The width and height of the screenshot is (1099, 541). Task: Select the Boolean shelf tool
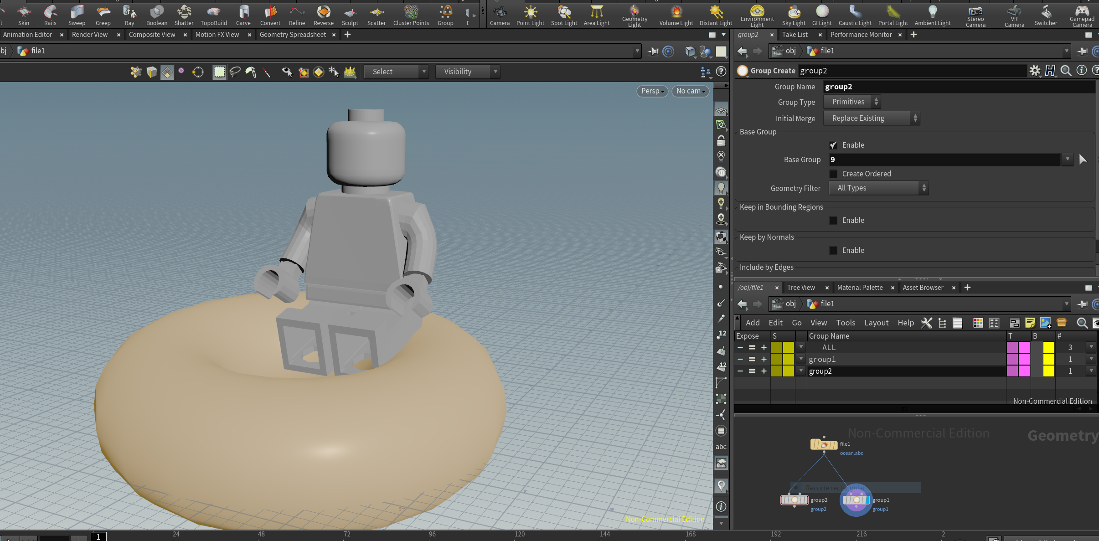pos(156,15)
